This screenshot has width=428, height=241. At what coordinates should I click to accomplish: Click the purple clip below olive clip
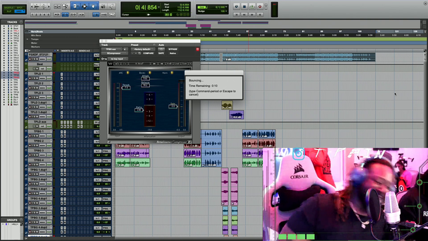(236, 114)
